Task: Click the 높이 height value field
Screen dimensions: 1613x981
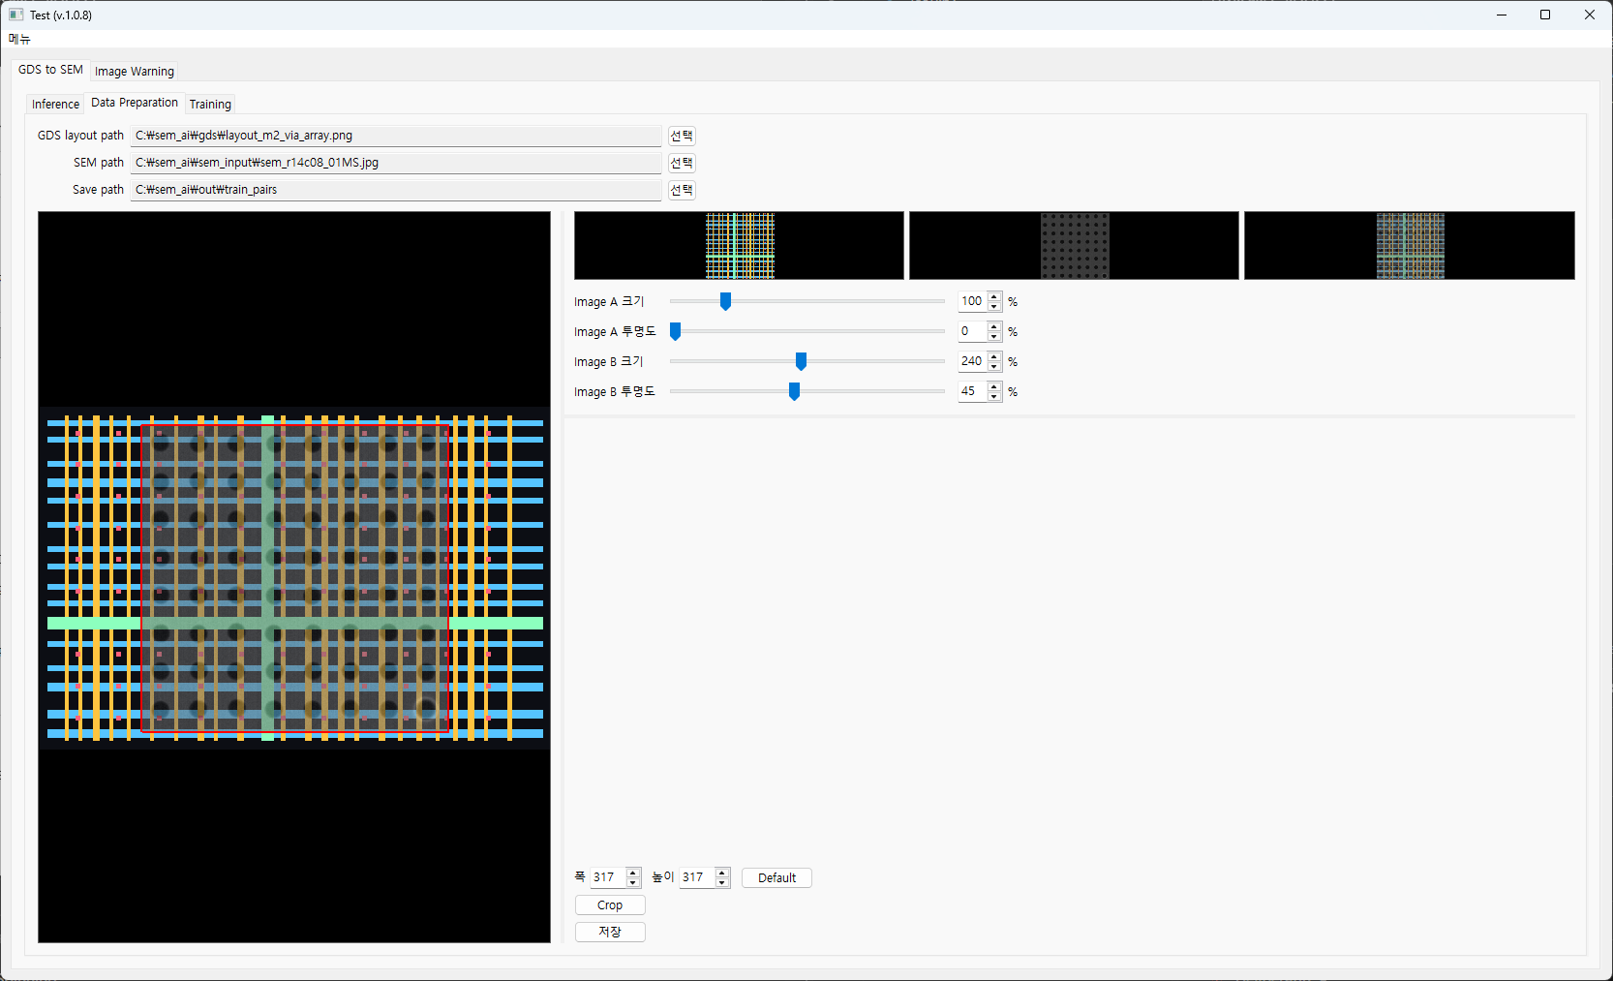Action: (x=697, y=877)
